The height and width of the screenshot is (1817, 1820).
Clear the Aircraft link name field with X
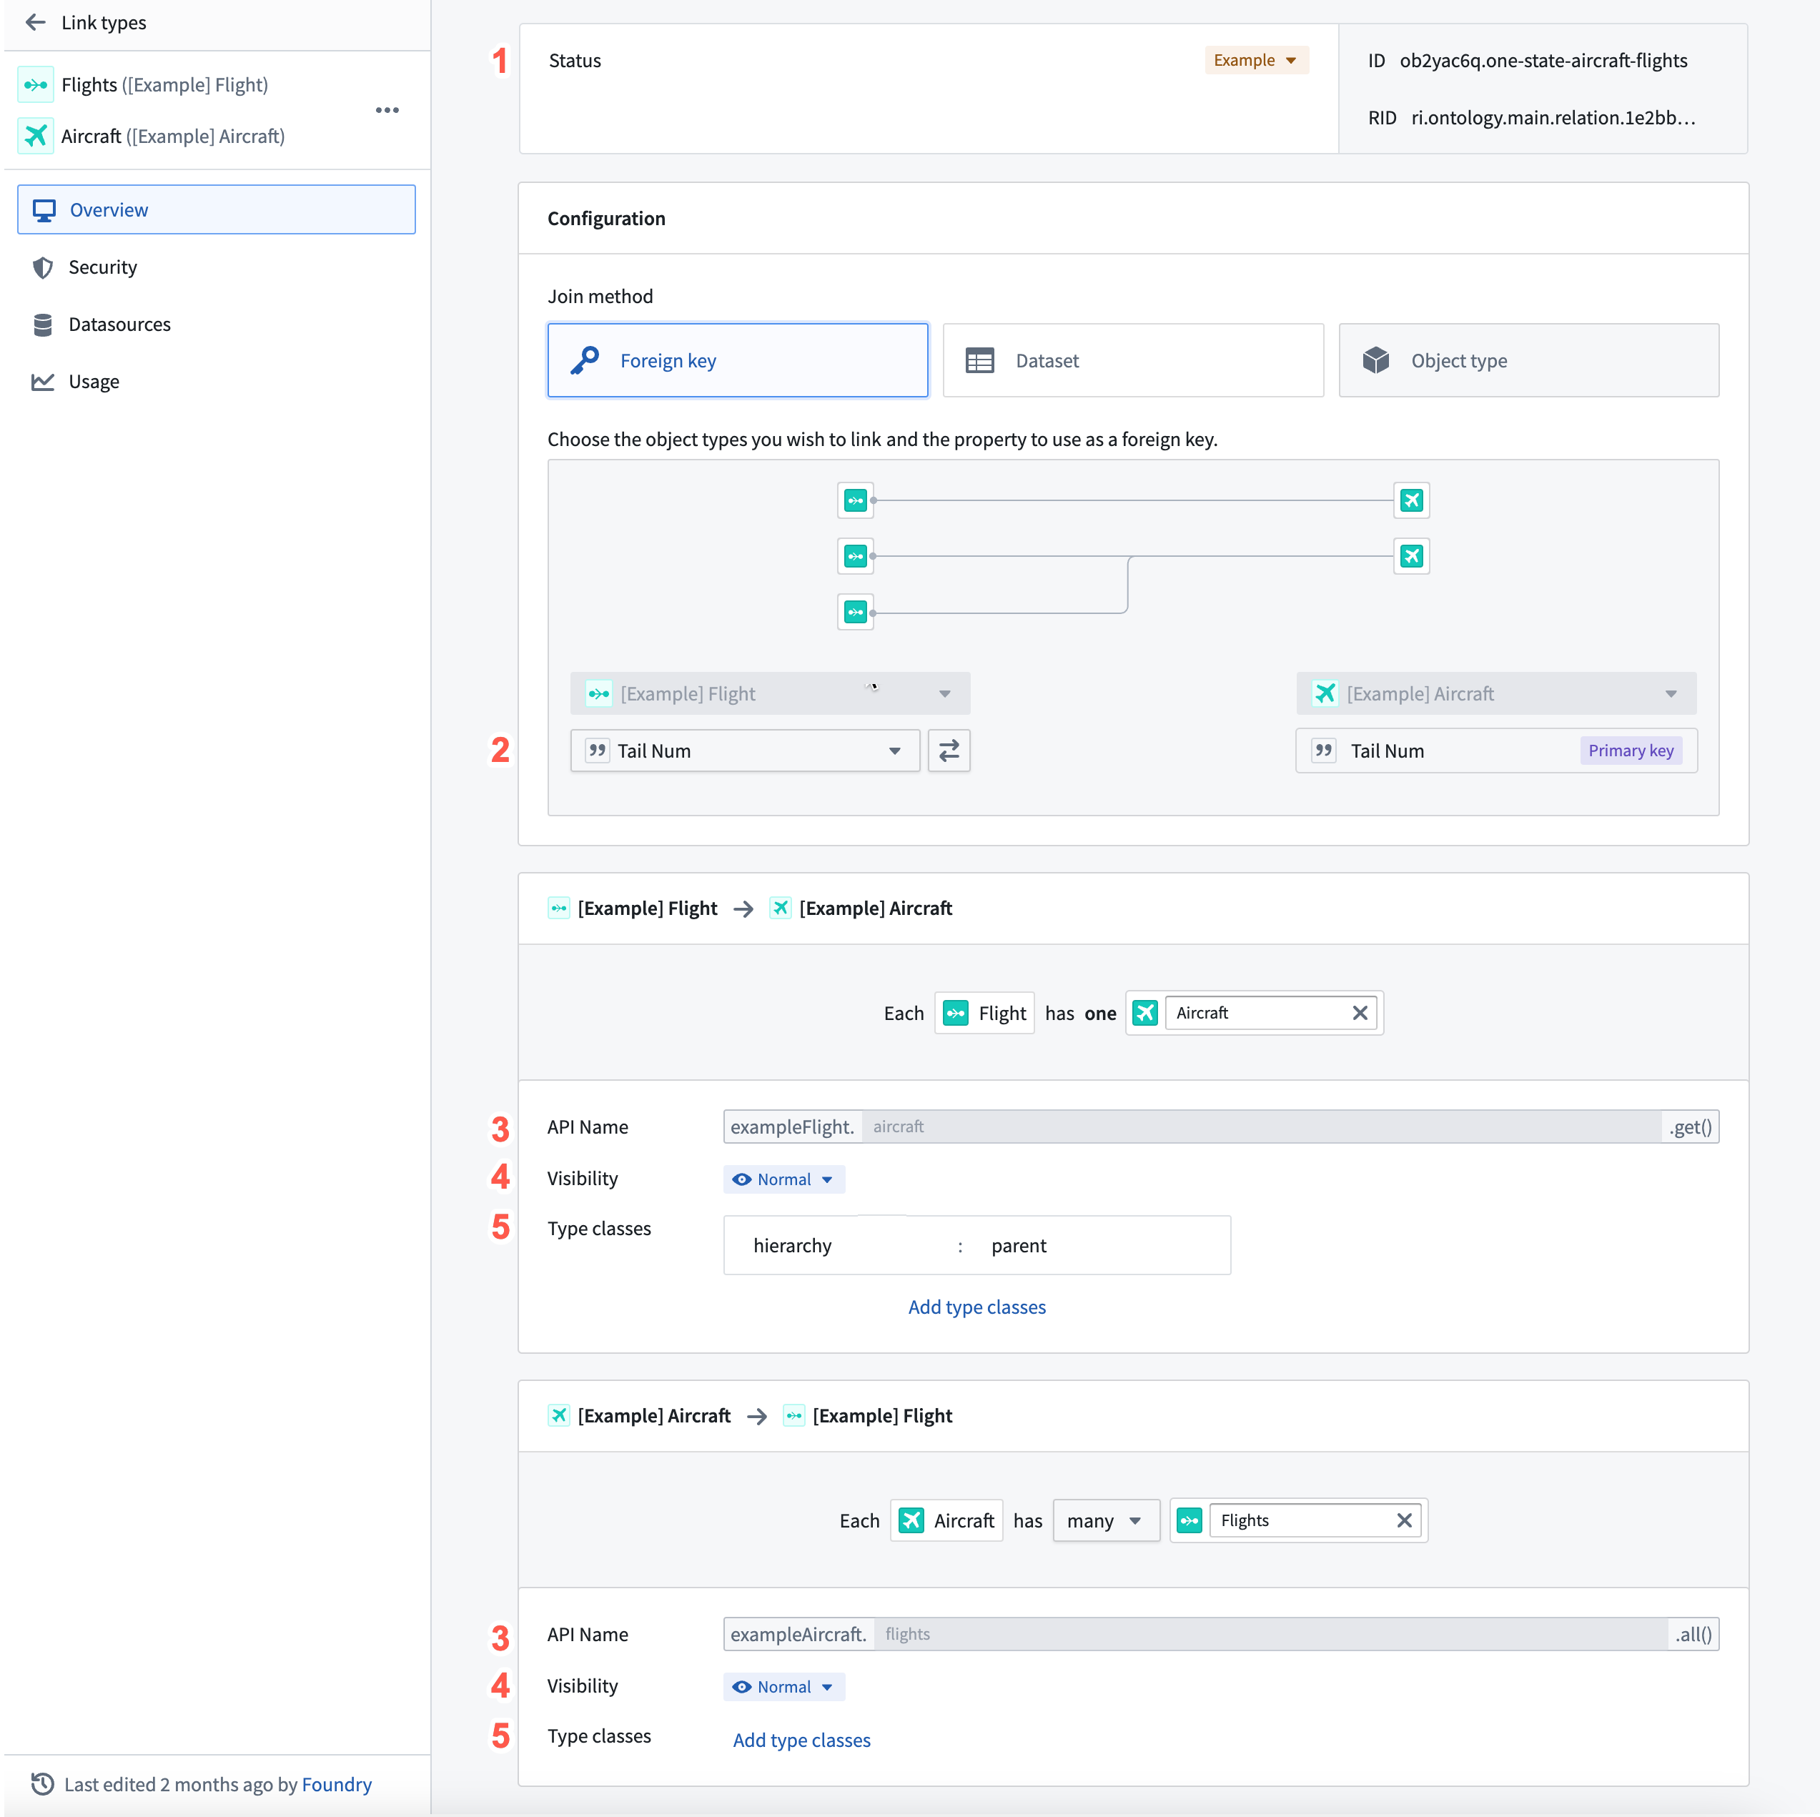pyautogui.click(x=1360, y=1013)
